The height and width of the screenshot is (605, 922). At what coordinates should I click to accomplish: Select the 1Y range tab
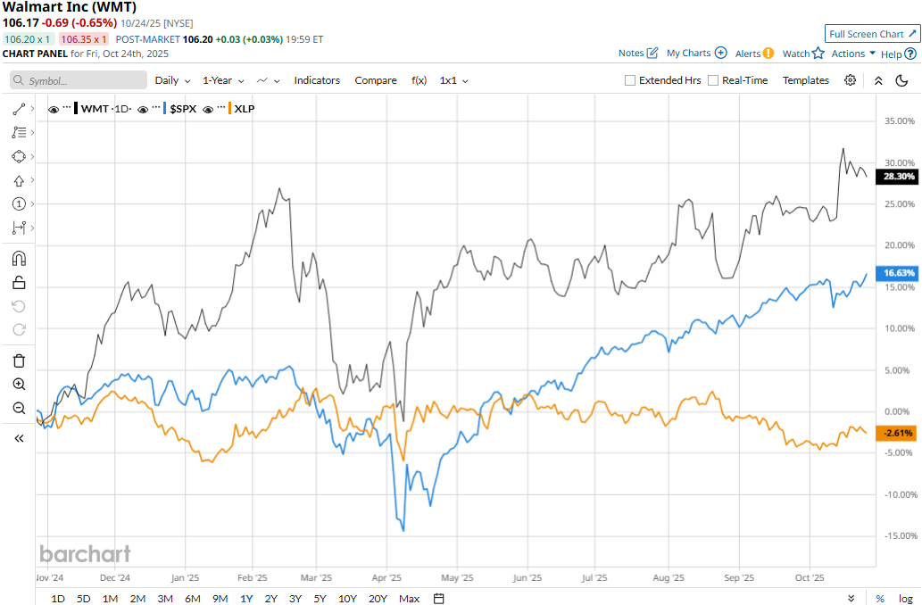[246, 599]
